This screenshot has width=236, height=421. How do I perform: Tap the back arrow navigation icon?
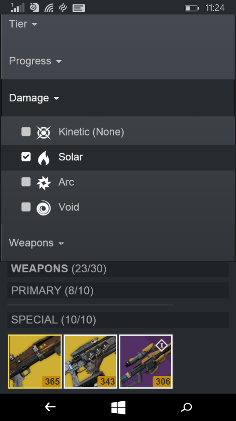50,407
